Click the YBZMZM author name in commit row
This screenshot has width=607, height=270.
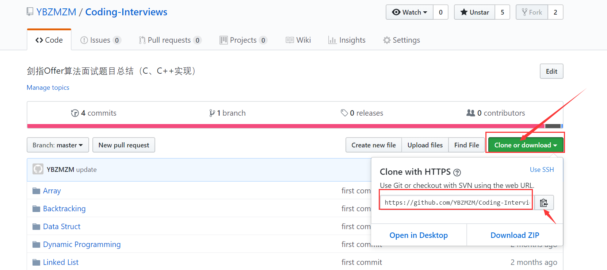(60, 170)
